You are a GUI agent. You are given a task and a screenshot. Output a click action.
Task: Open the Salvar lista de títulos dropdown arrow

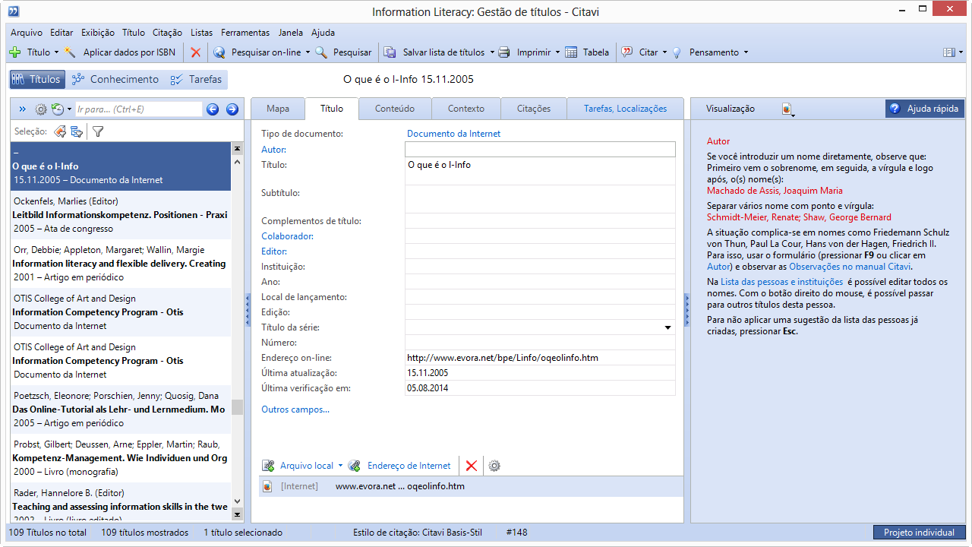point(491,52)
